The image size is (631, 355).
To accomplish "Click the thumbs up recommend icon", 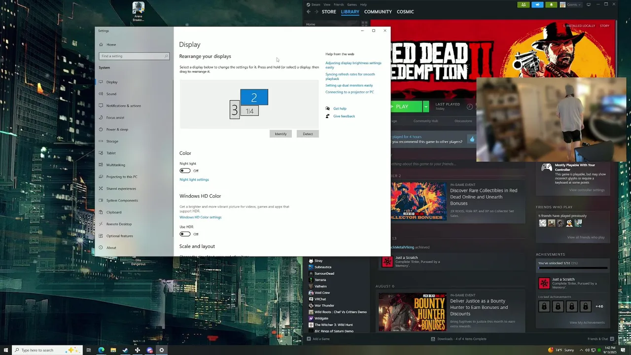I will coord(472,140).
